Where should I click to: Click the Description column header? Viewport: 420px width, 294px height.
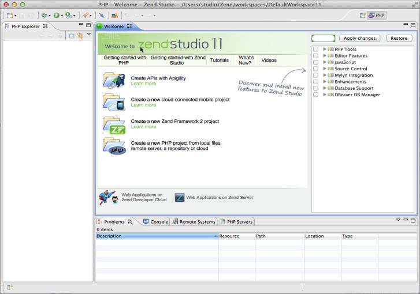click(156, 236)
